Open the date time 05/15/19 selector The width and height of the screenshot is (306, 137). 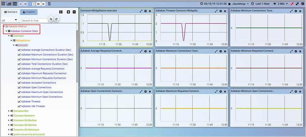coord(214,4)
